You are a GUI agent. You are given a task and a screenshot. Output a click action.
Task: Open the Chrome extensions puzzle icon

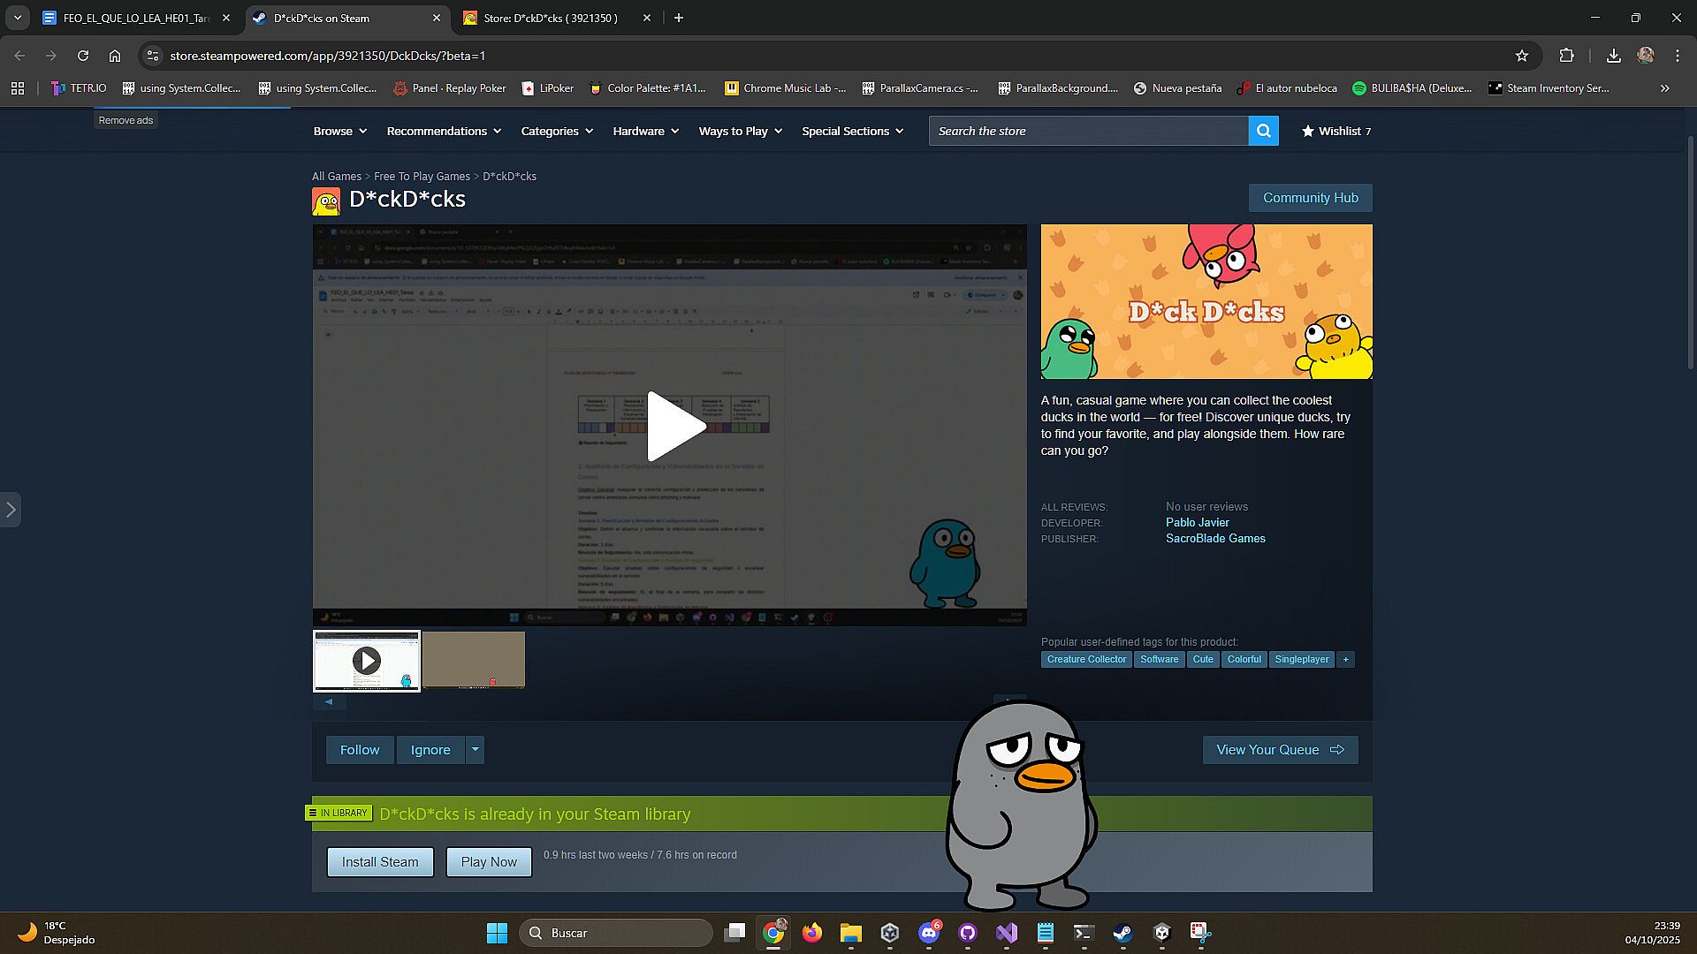[1566, 56]
